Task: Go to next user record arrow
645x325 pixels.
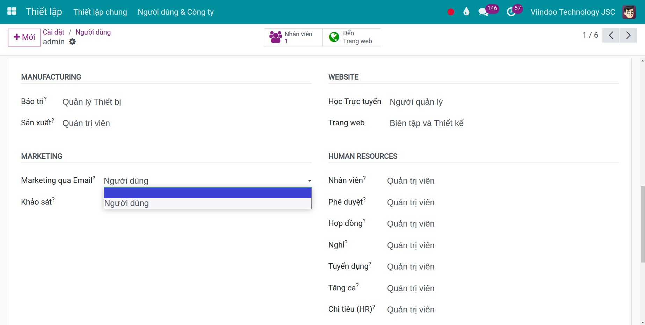Action: pos(628,35)
